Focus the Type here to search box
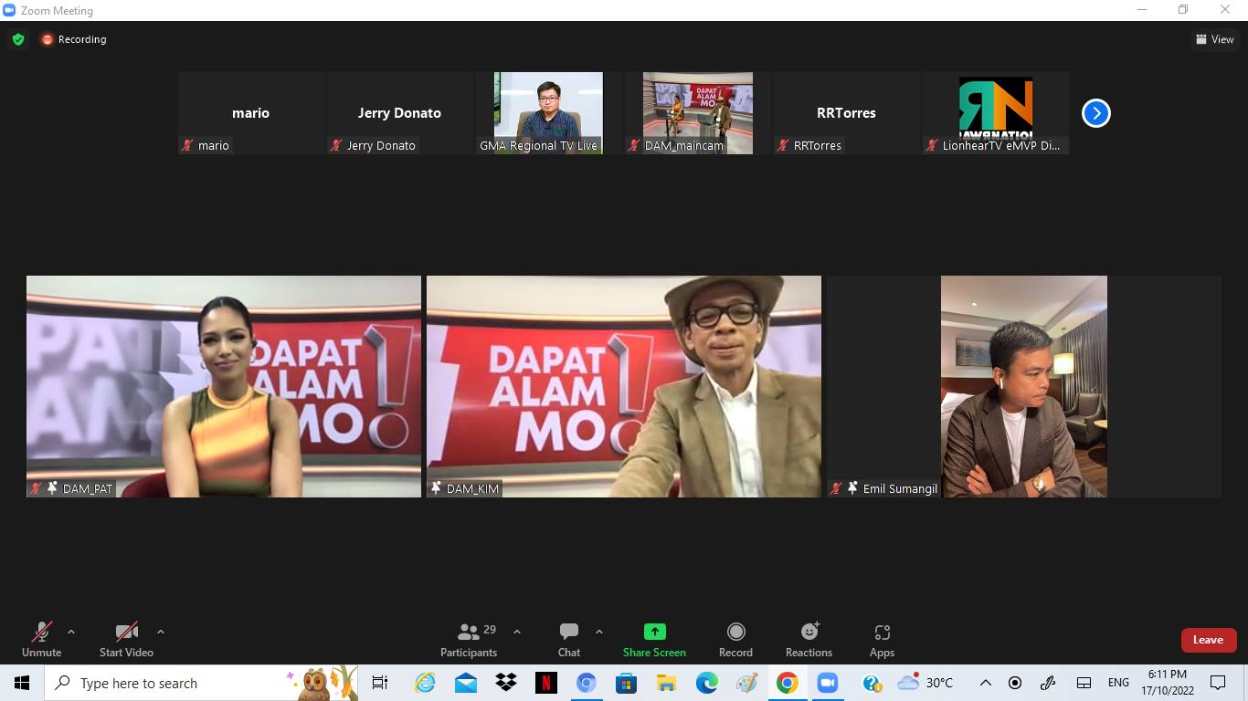Viewport: 1248px width, 701px height. pos(201,683)
